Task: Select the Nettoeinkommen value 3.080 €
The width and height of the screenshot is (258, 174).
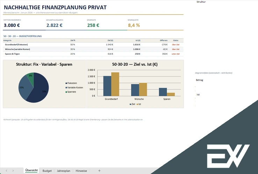Action: (x=12, y=25)
